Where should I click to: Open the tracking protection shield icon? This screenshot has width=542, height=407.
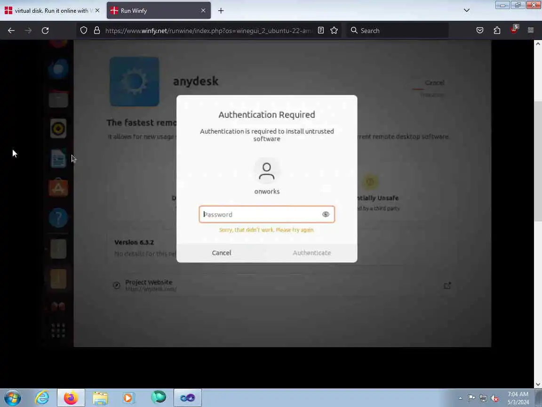(x=84, y=31)
